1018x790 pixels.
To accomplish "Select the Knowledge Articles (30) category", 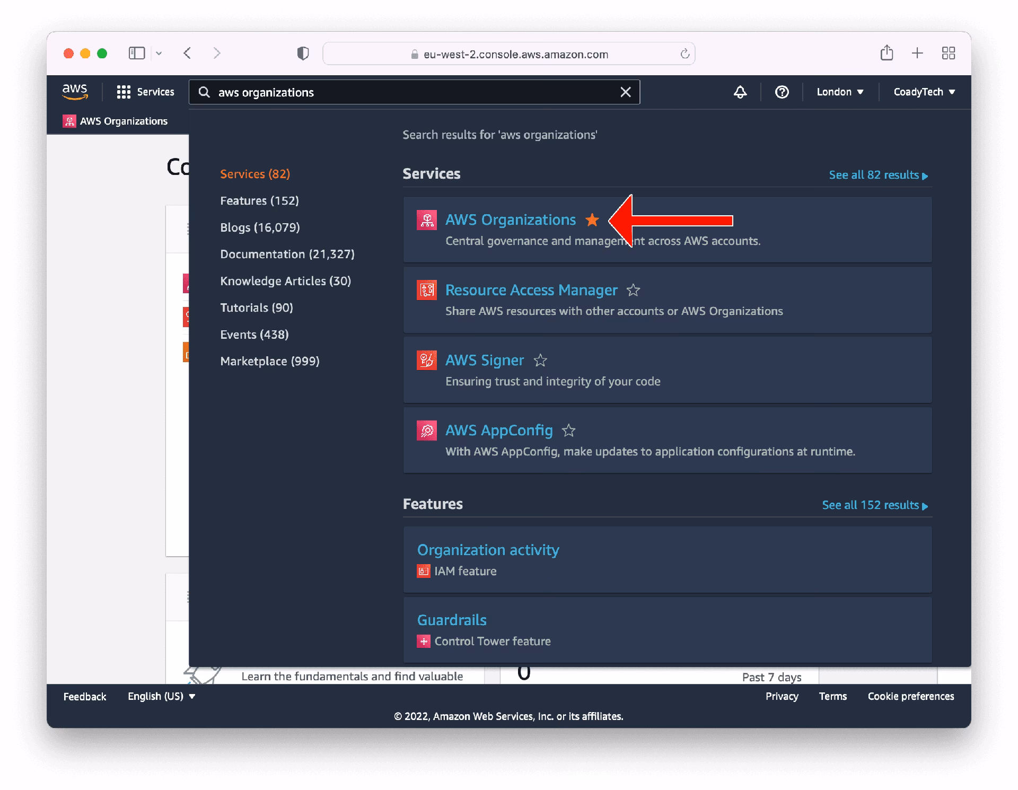I will coord(285,281).
